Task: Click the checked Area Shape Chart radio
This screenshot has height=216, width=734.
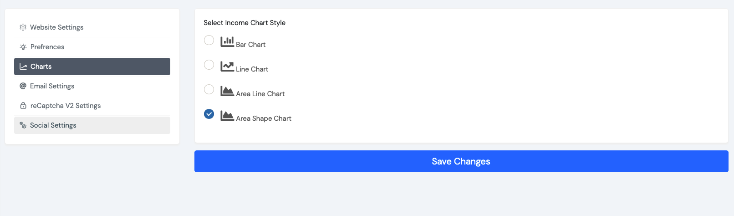Action: [209, 114]
